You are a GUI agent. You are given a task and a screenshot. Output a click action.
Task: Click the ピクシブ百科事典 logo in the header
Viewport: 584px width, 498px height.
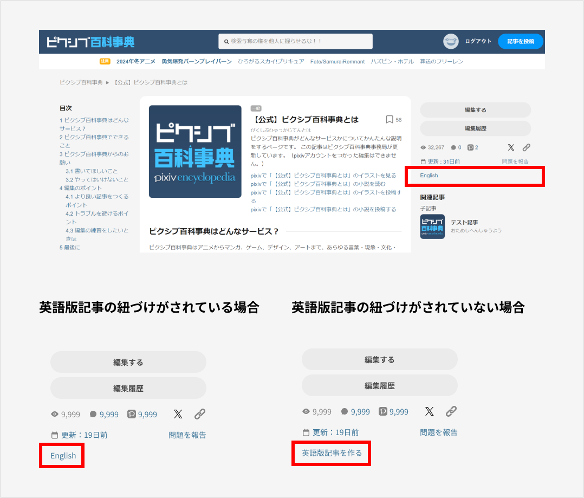pos(90,42)
